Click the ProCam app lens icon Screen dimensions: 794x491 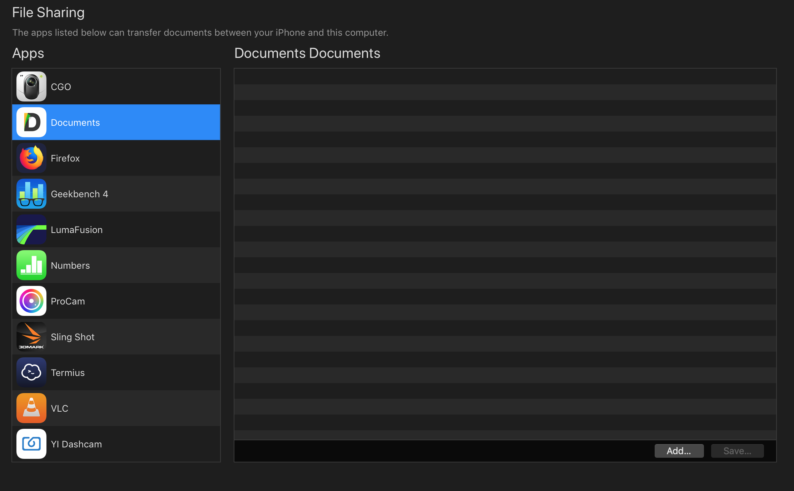click(31, 301)
